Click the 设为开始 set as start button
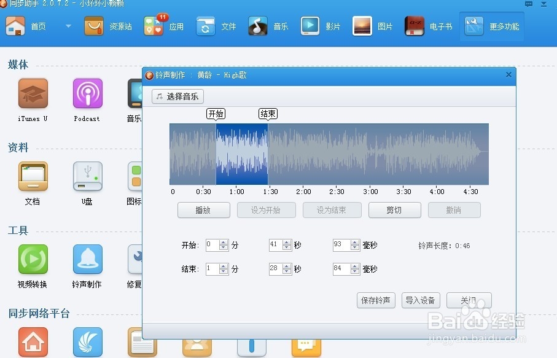The image size is (557, 358). click(x=266, y=210)
